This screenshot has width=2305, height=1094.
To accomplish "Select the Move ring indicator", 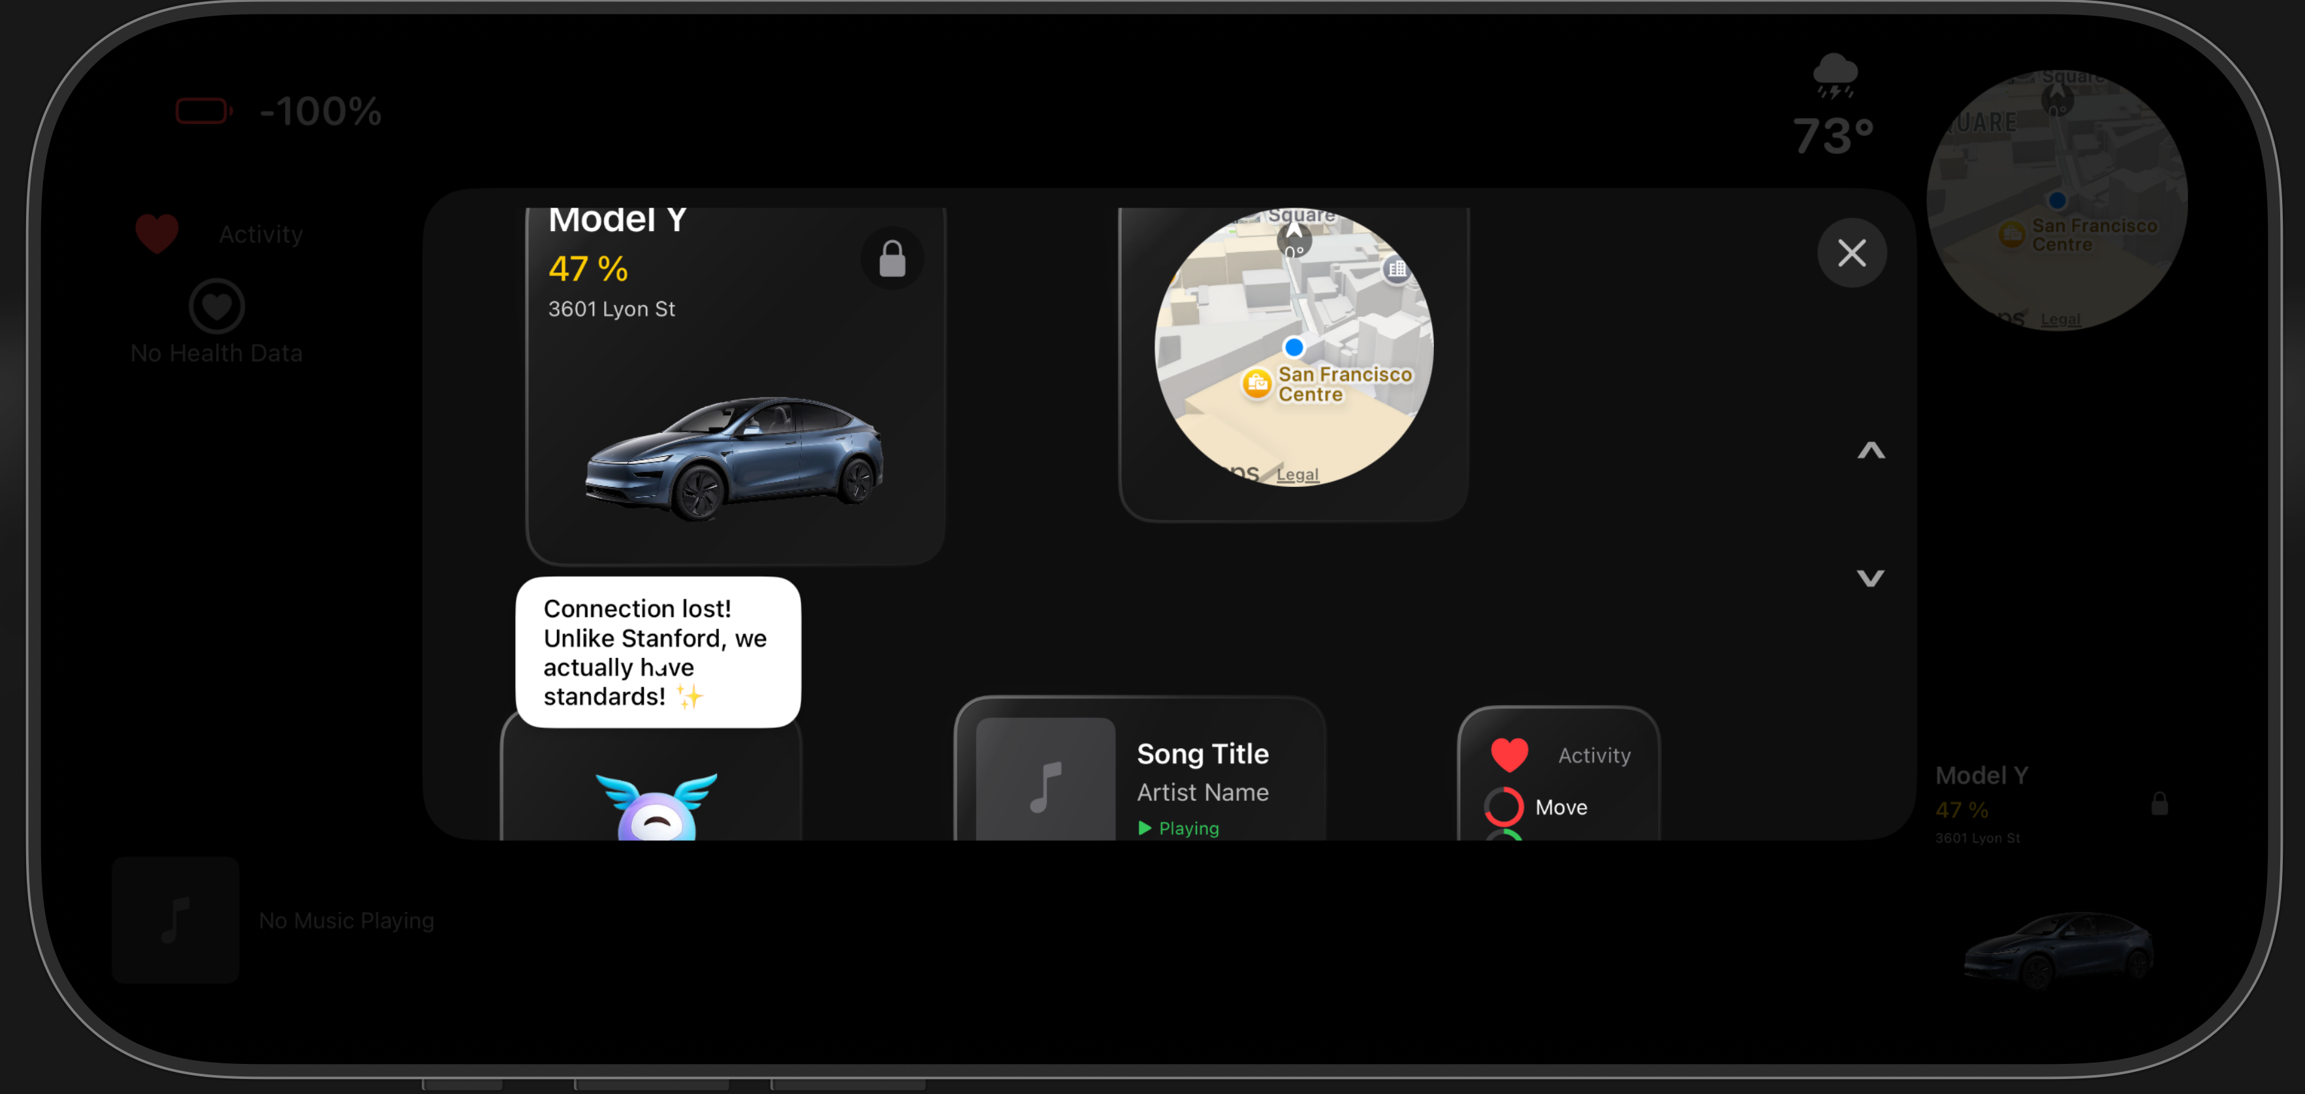I will pos(1504,807).
